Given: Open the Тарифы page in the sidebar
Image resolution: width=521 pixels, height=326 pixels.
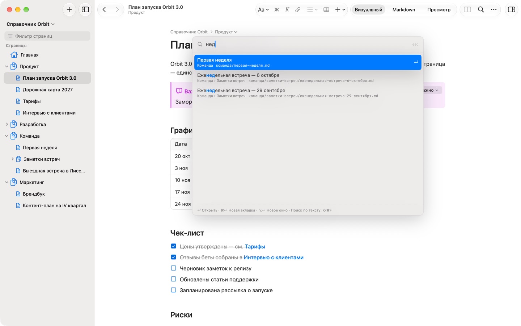Looking at the screenshot, I should pyautogui.click(x=47, y=101).
